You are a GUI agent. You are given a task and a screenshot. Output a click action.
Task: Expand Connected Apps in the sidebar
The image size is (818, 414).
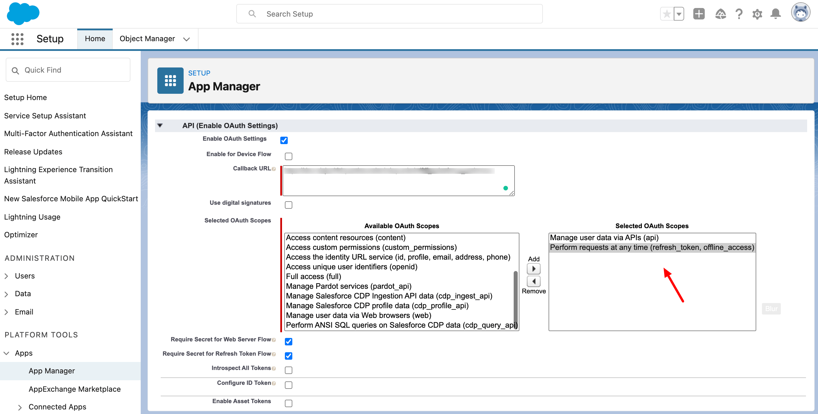[x=20, y=407]
